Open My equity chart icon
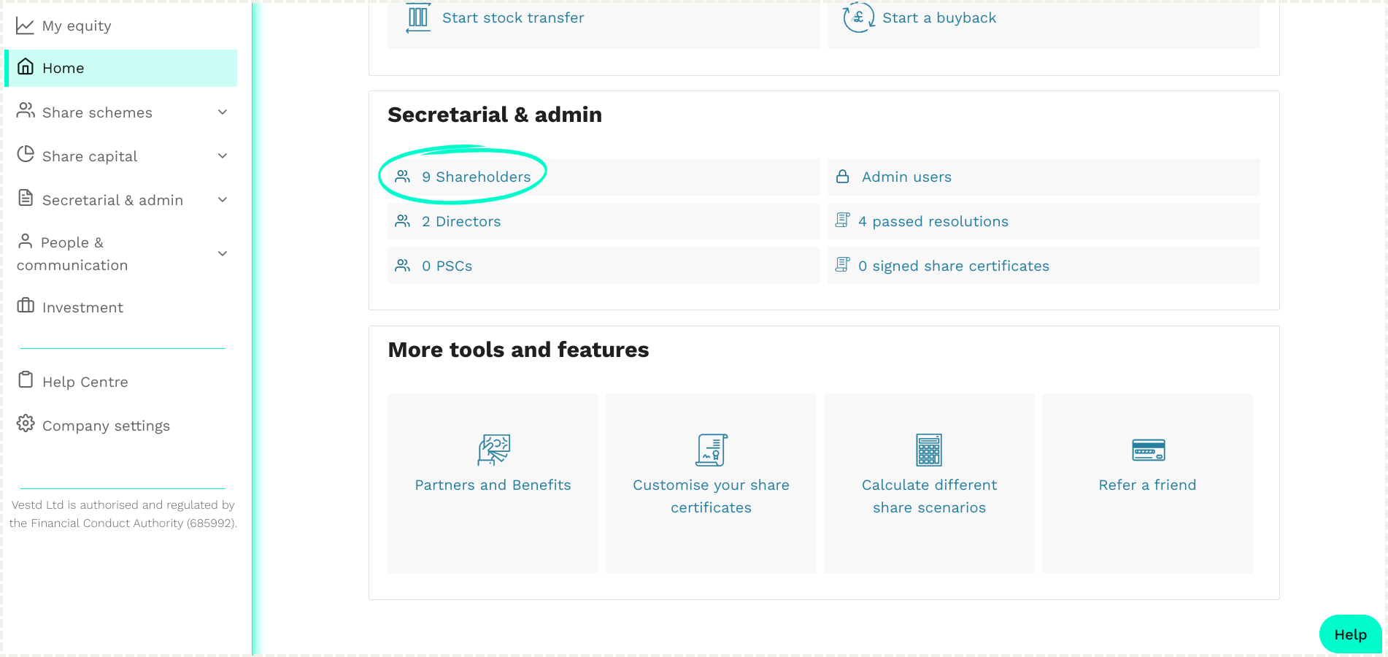 (25, 26)
